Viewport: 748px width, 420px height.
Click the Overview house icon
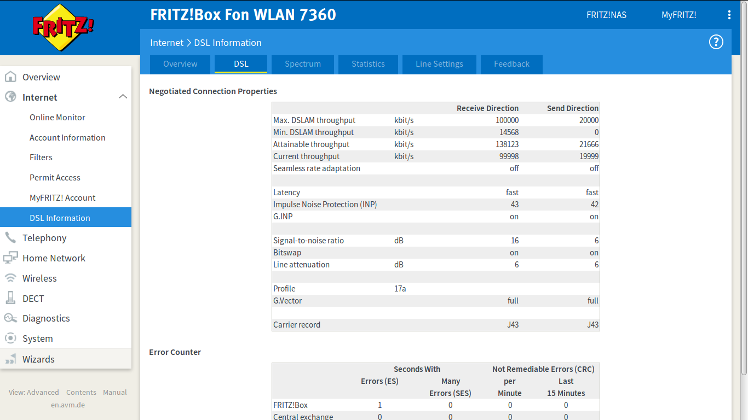[10, 77]
